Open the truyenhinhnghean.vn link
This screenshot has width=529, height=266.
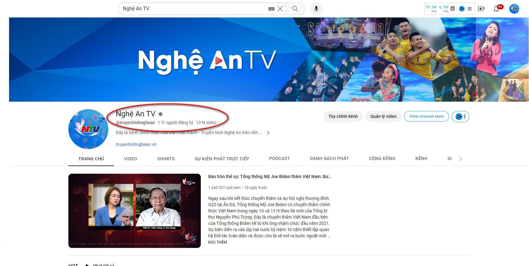click(x=136, y=144)
